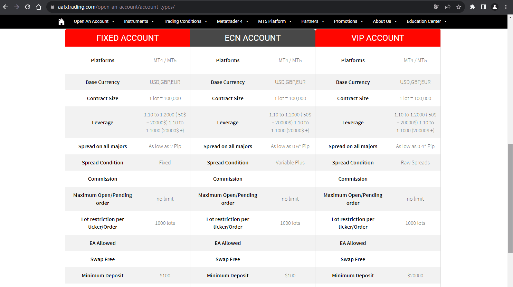The image size is (513, 287).
Task: Click ECN account 'Contract Size' label
Action: [228, 98]
